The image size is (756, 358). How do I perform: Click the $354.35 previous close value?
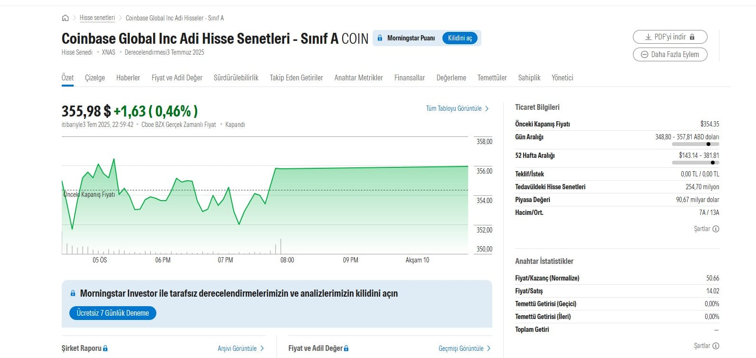pos(710,124)
